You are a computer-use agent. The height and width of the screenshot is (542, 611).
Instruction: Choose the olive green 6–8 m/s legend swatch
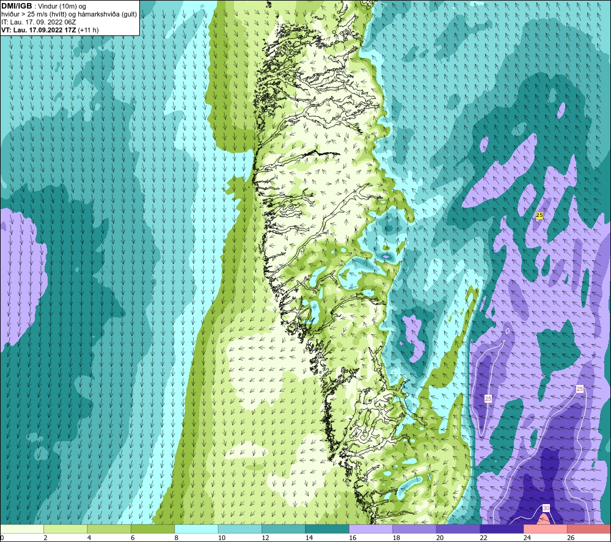pos(153,529)
